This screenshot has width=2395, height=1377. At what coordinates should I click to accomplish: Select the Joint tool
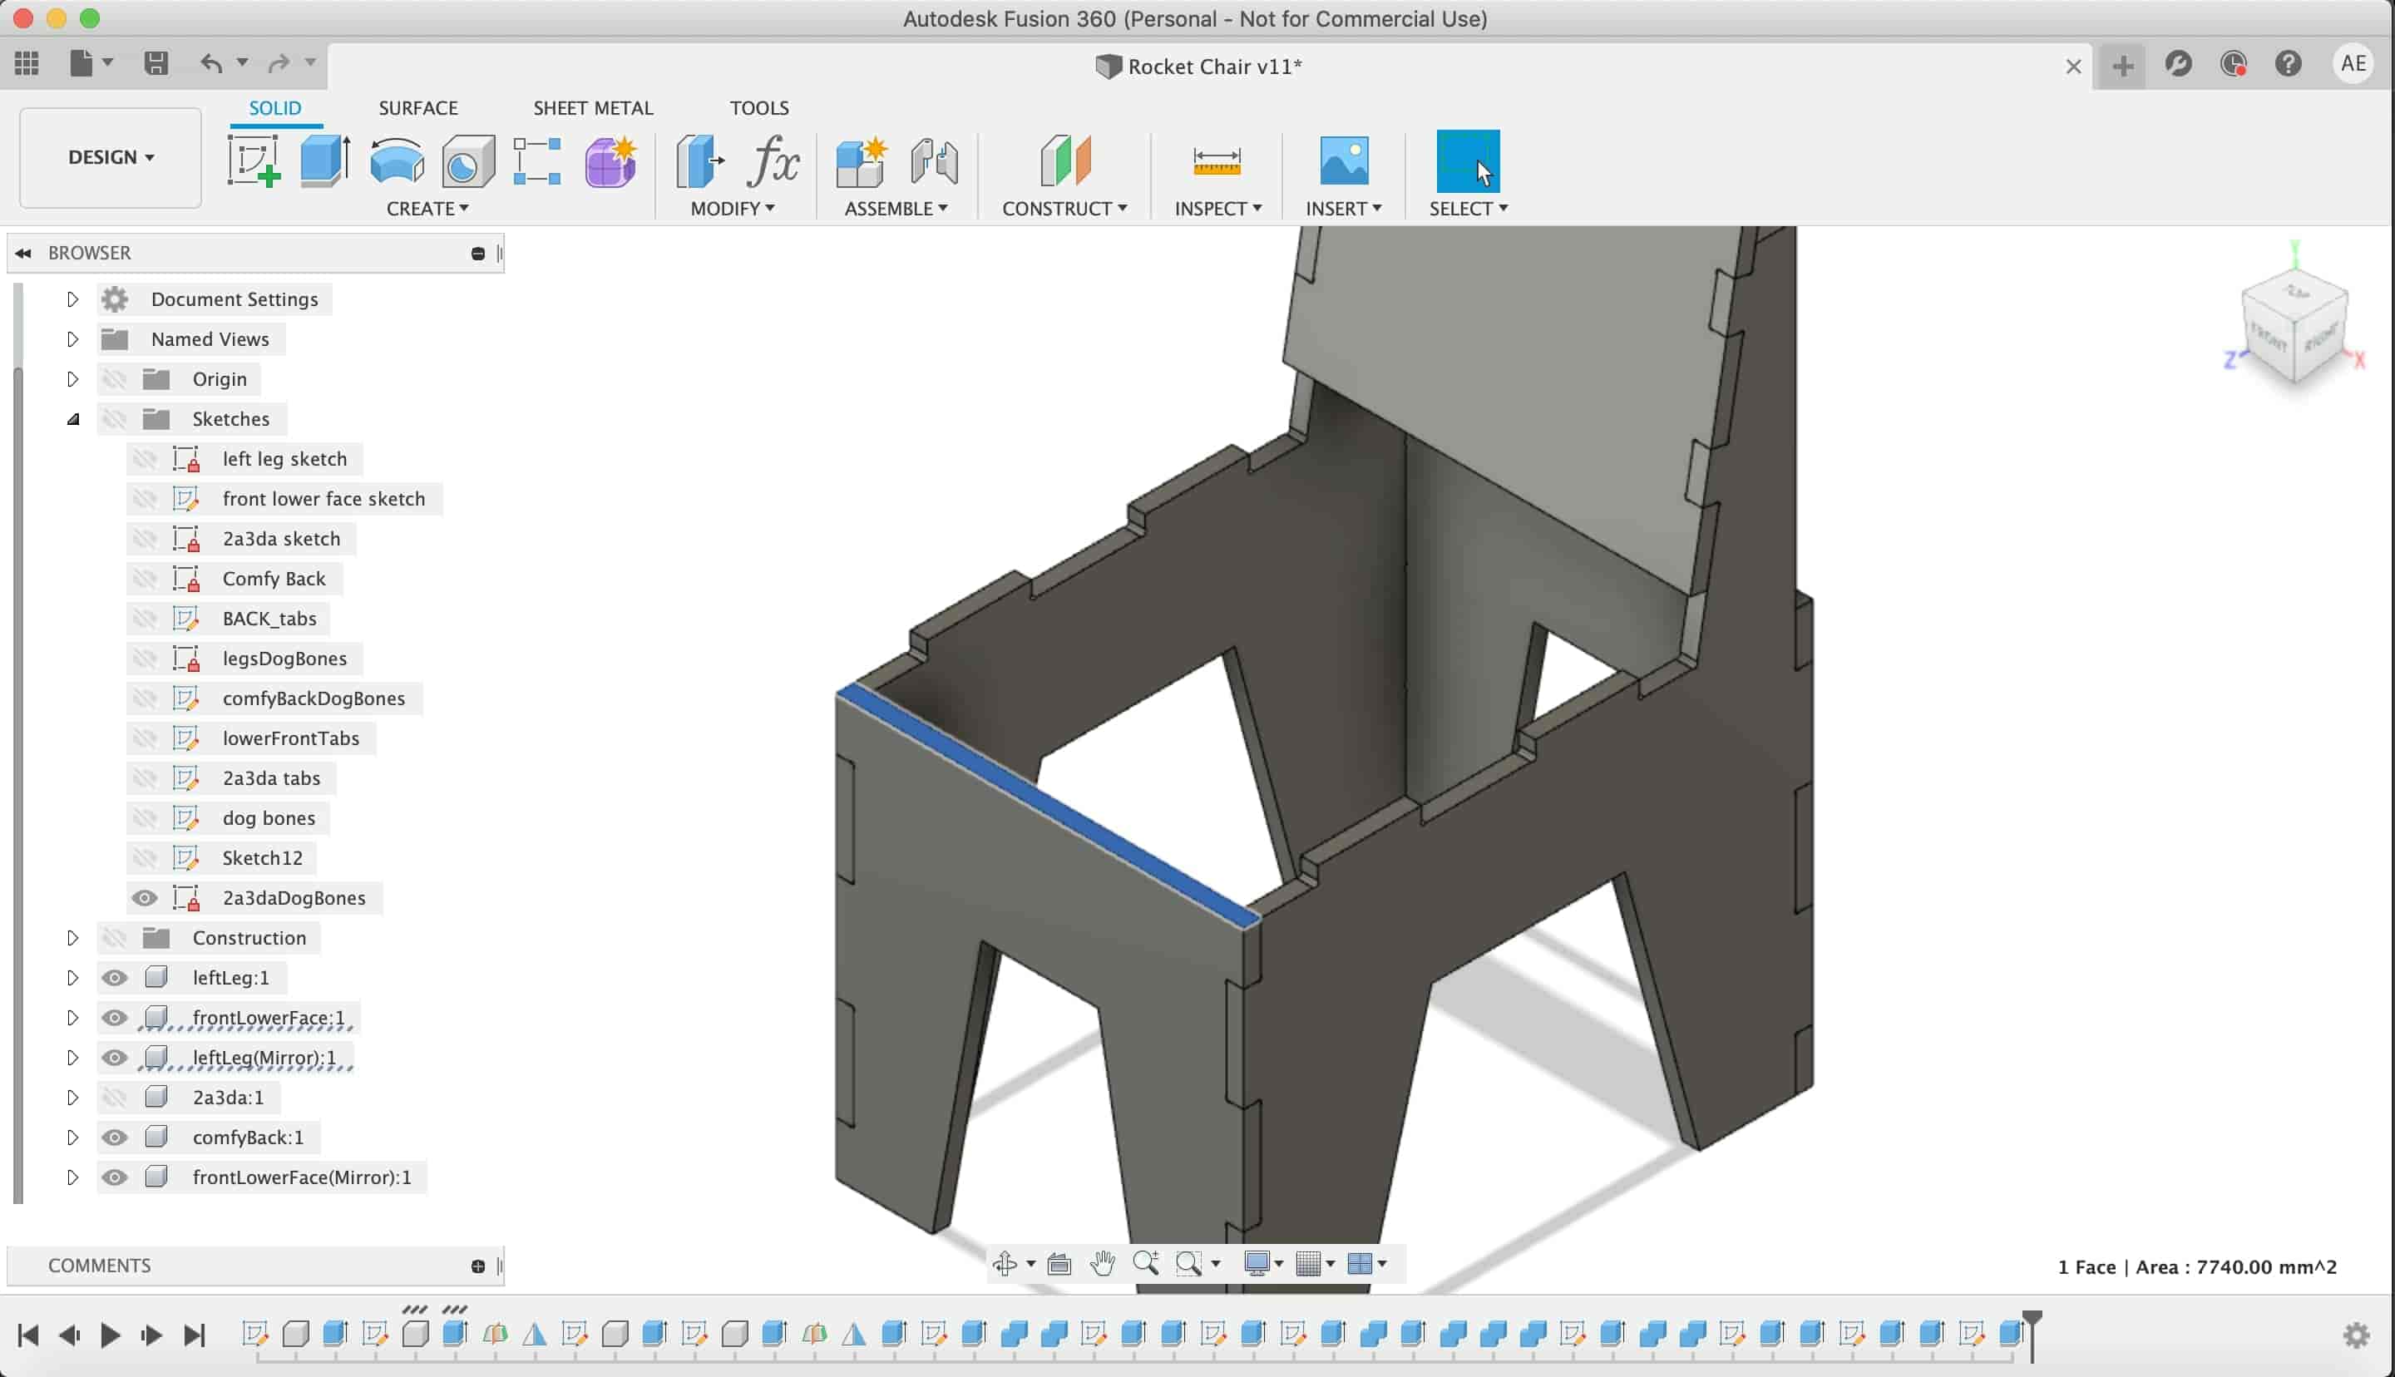click(x=934, y=160)
